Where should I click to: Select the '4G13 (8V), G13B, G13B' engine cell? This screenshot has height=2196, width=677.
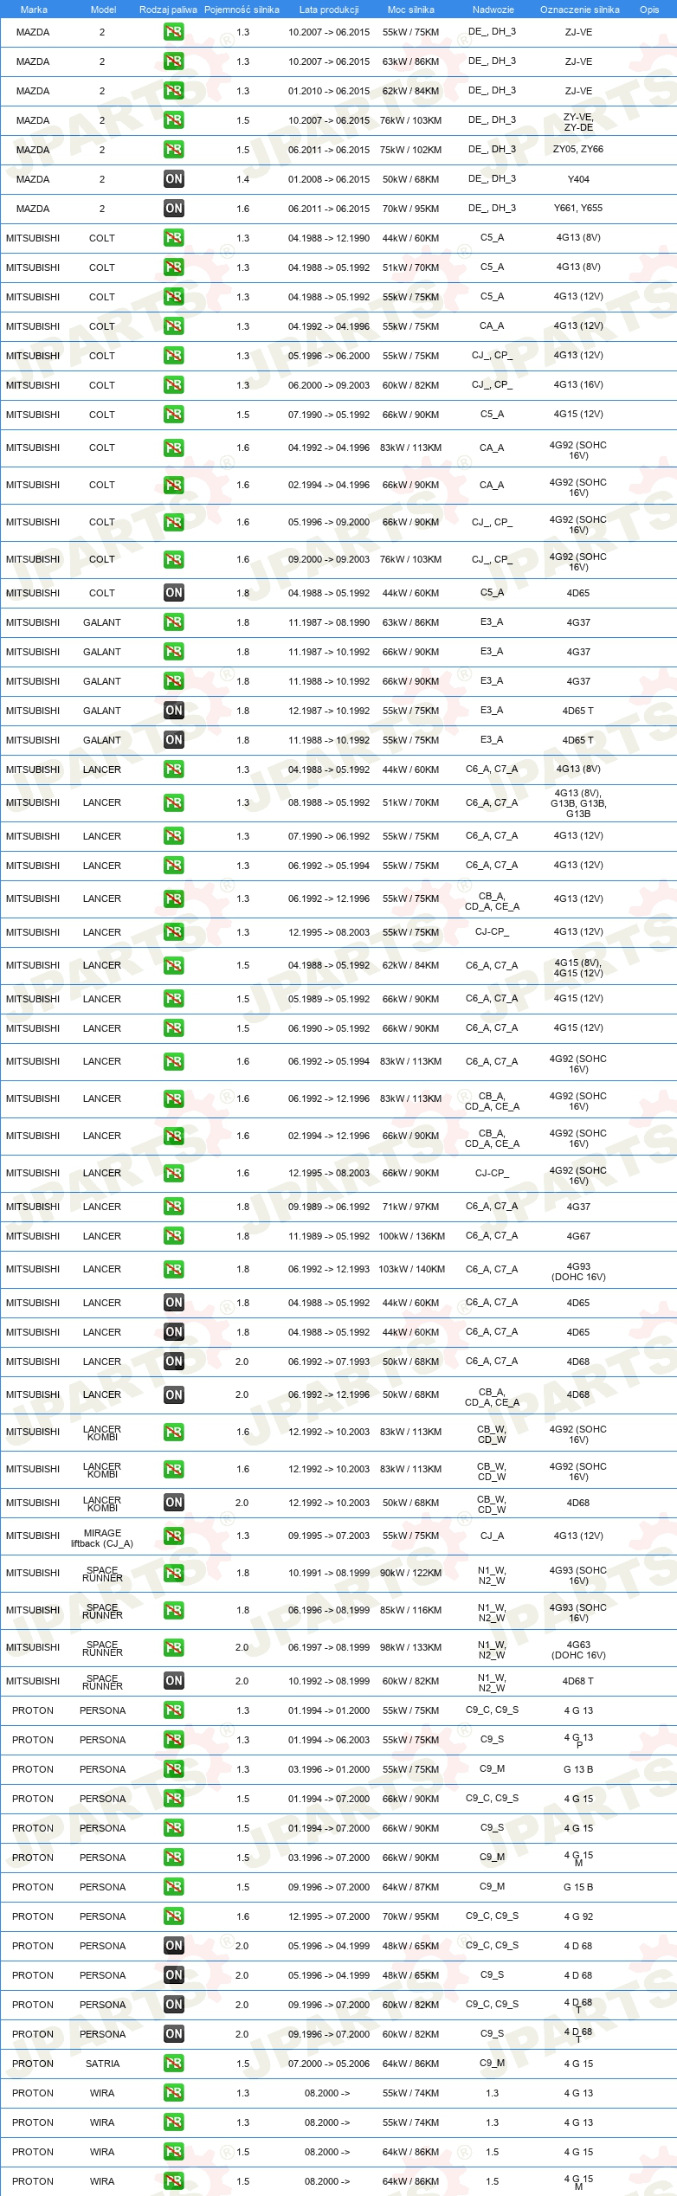click(578, 803)
